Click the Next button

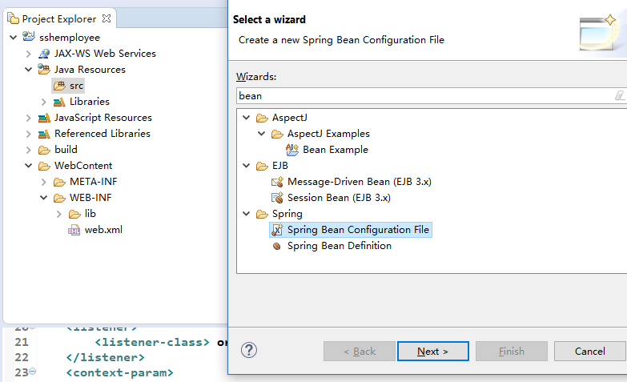(432, 351)
